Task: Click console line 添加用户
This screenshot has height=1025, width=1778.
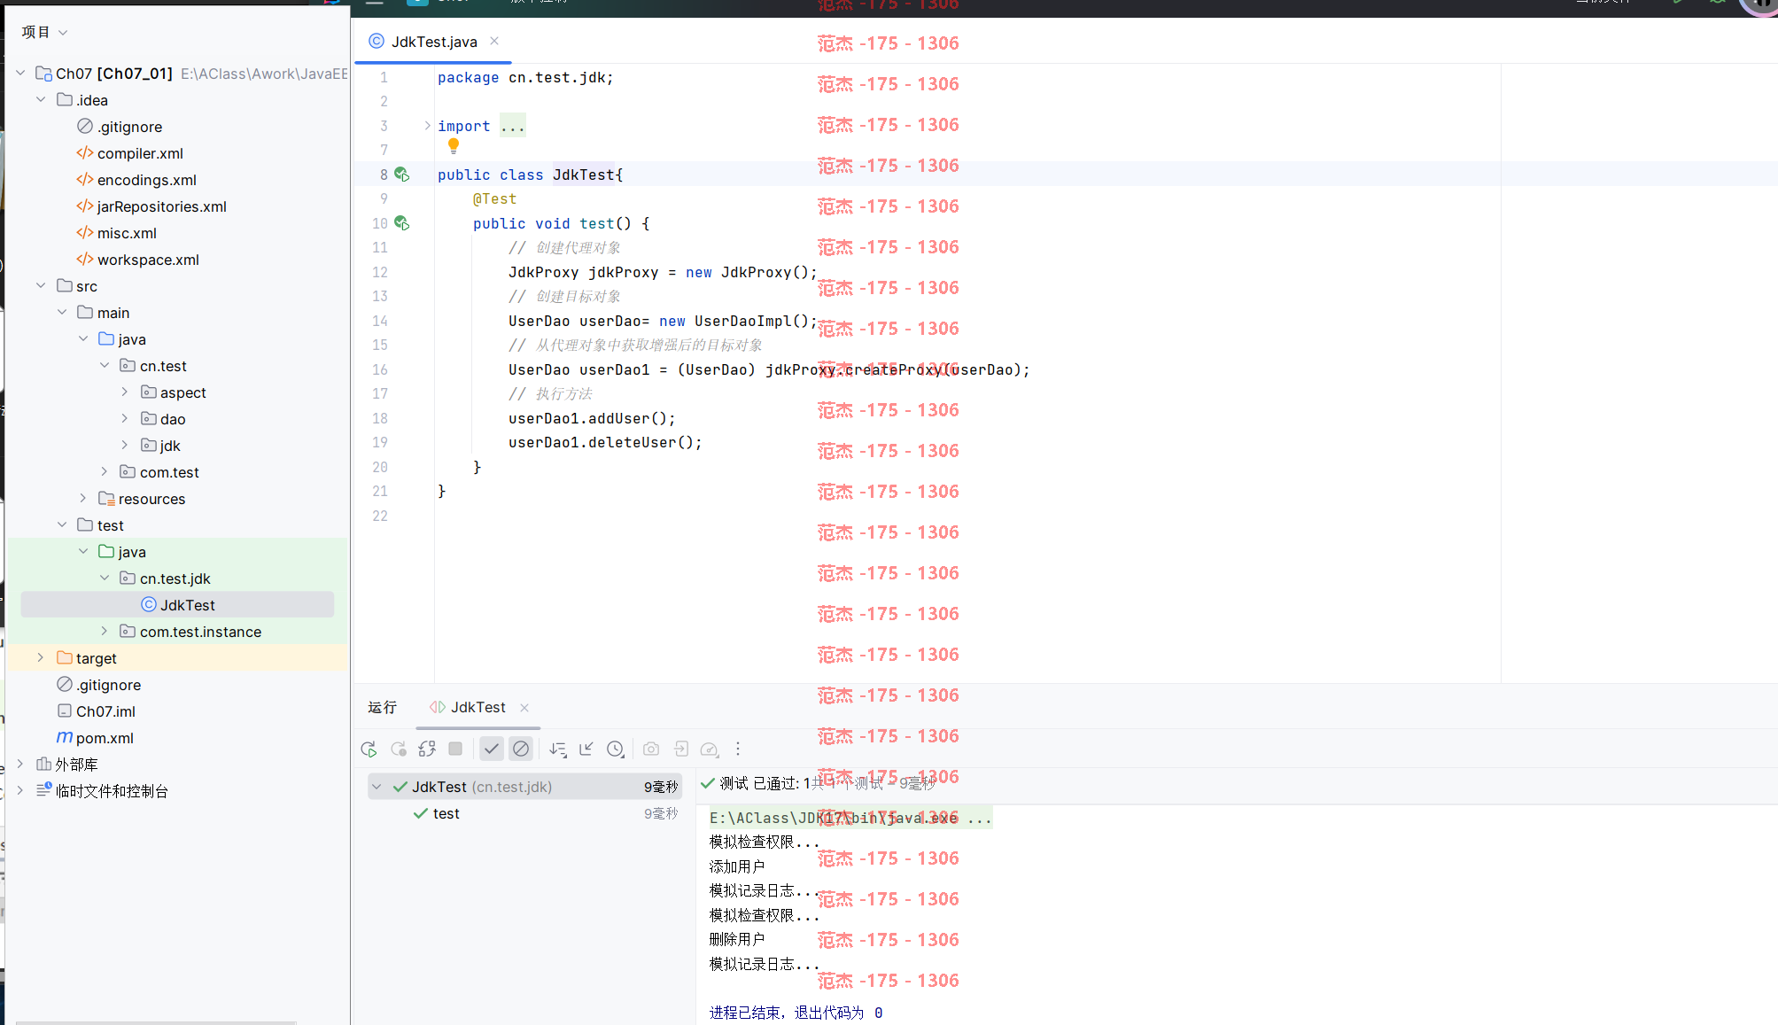Action: pyautogui.click(x=737, y=866)
